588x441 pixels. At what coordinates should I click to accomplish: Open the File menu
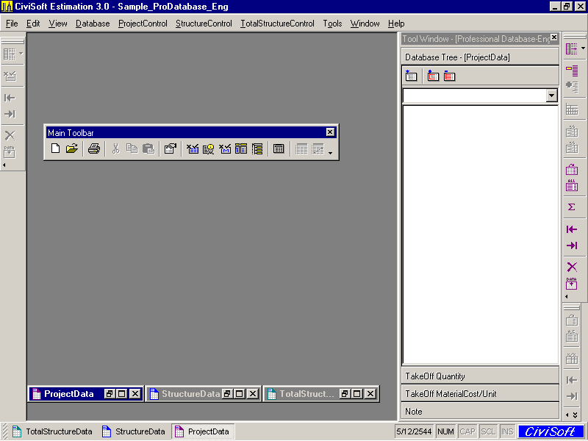click(12, 24)
